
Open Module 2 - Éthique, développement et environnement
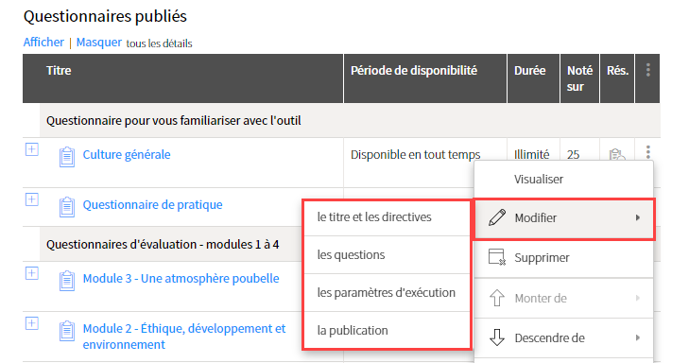[184, 337]
